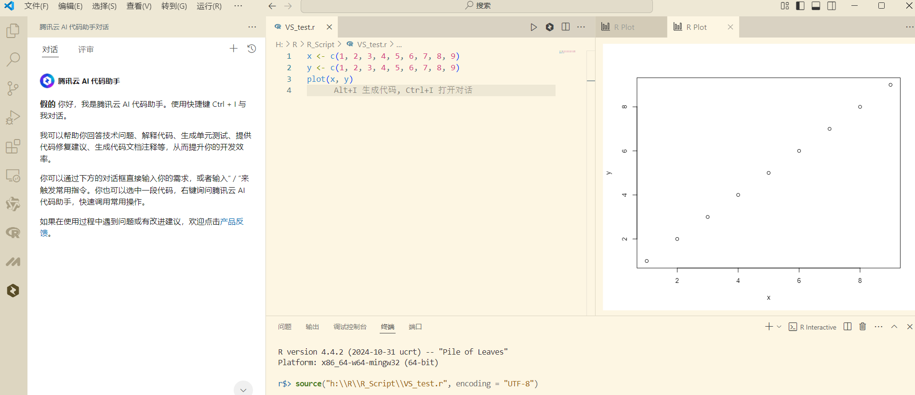Open the new terminal profile dropdown
915x395 pixels.
point(779,327)
